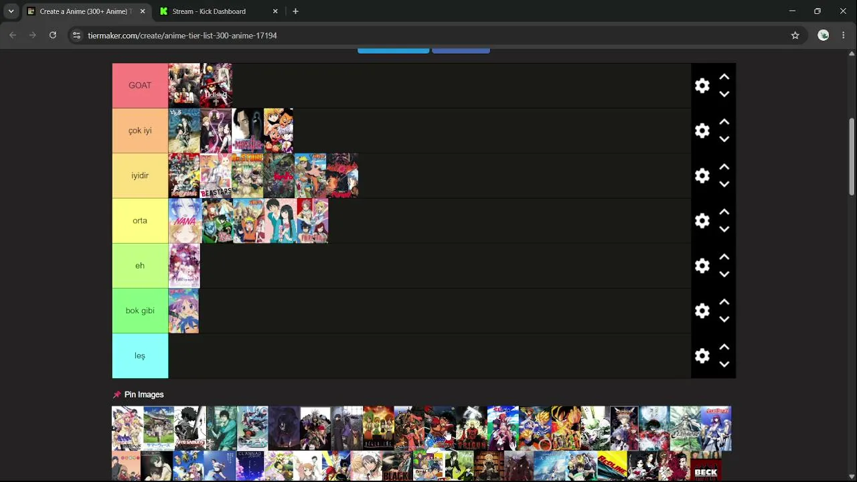The height and width of the screenshot is (482, 857).
Task: Click the Pin Images pushpin icon
Action: (x=117, y=395)
